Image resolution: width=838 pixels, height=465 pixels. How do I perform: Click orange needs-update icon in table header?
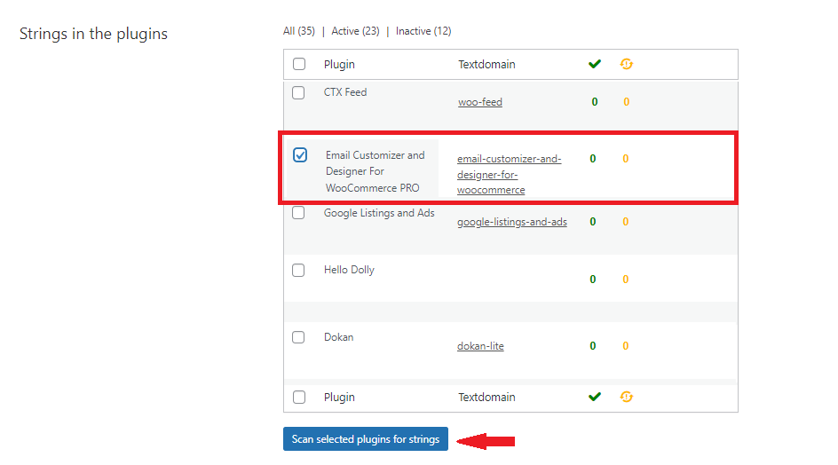pos(627,64)
